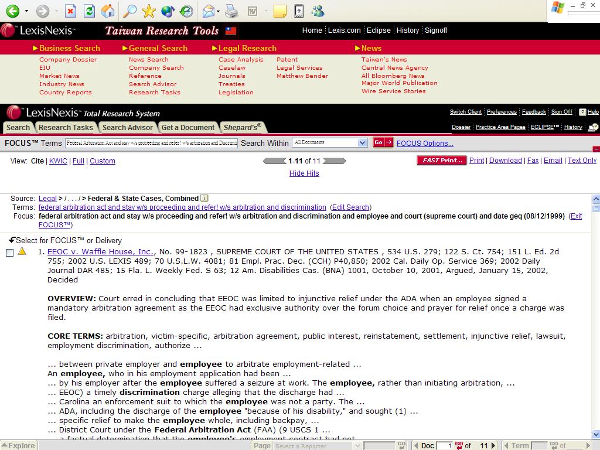Click the red GO icon beside Doc field
The height and width of the screenshot is (450, 600).
[459, 445]
